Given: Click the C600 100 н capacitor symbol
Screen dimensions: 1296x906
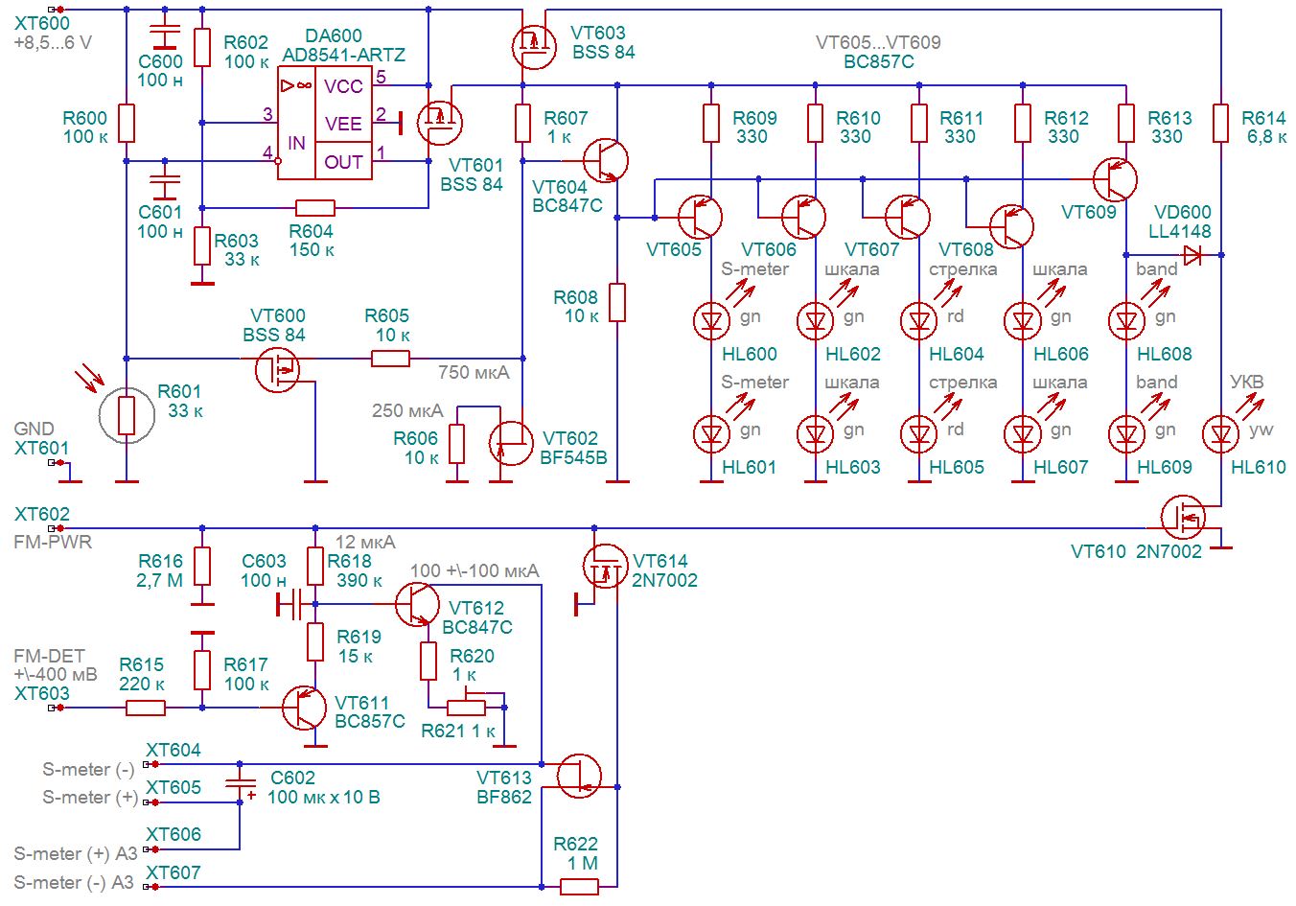Looking at the screenshot, I should point(166,36).
